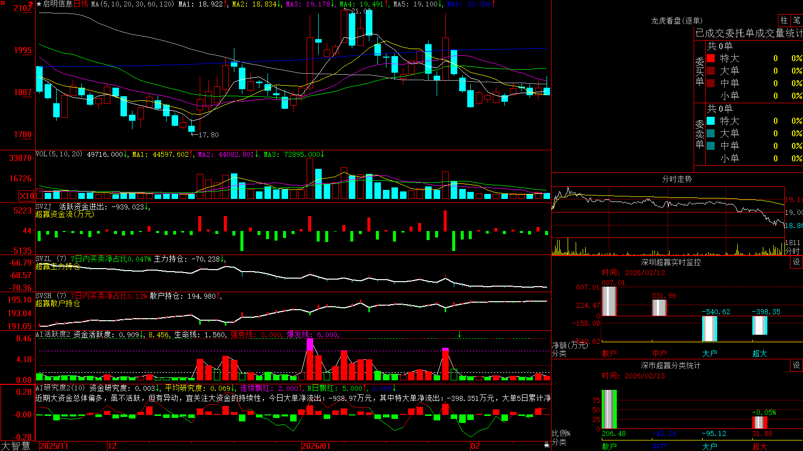Select 散户 bar showing 607.01
Viewport: 803px width, 451px height.
tap(609, 301)
